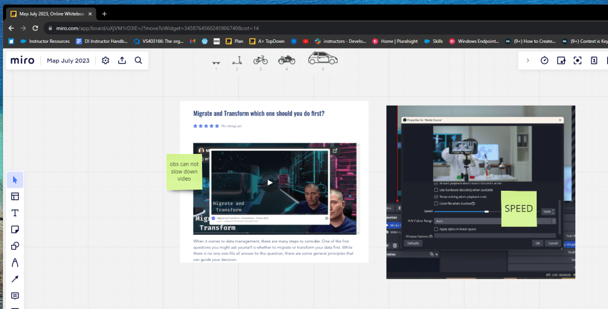This screenshot has width=608, height=309.
Task: Click FFmpeg Options field in OBS image
Action: [x=495, y=236]
